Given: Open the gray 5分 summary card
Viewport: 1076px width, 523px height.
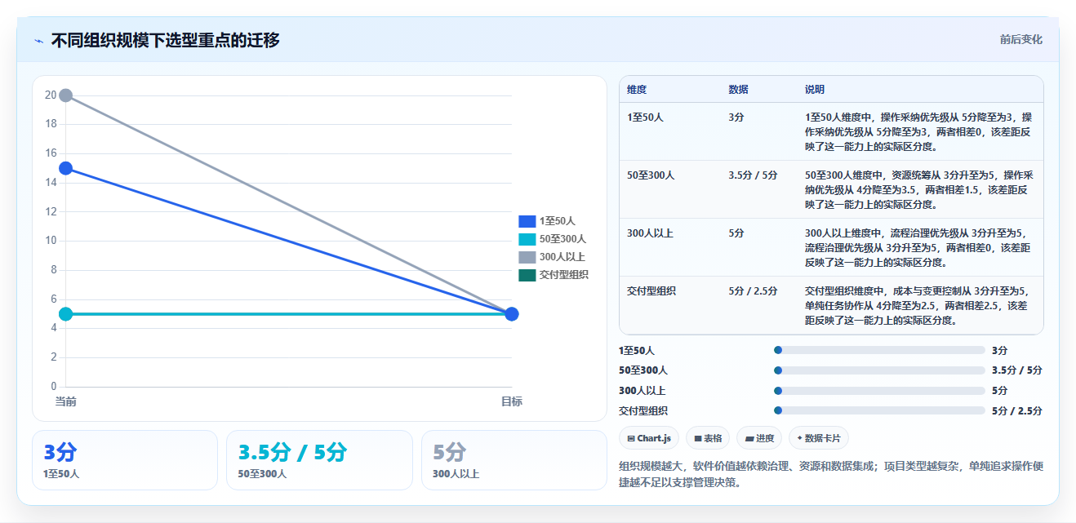Looking at the screenshot, I should pyautogui.click(x=514, y=460).
